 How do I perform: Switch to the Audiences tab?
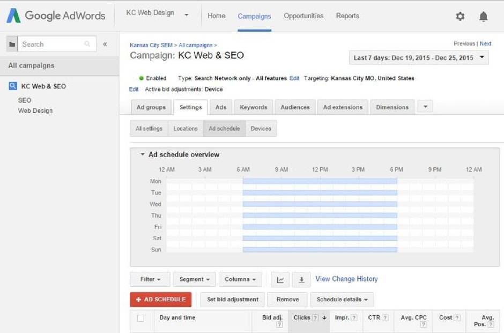click(x=295, y=107)
